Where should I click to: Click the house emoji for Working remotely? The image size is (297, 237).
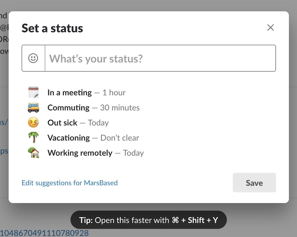(33, 153)
